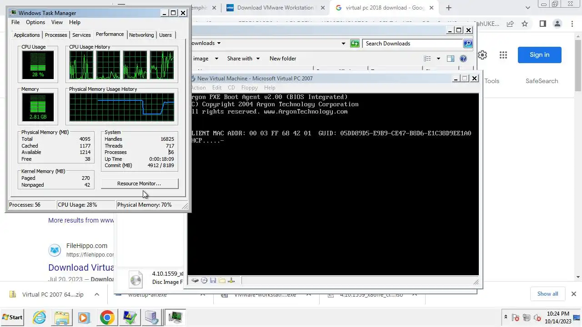The width and height of the screenshot is (582, 327).
Task: Show hidden system tray icons arrow
Action: point(506,317)
